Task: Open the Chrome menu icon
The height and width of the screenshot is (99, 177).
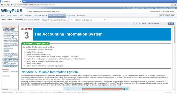Action: (175, 5)
